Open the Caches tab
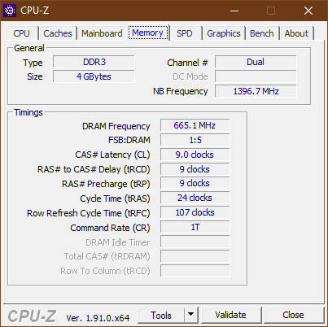328x327 pixels. pos(58,33)
